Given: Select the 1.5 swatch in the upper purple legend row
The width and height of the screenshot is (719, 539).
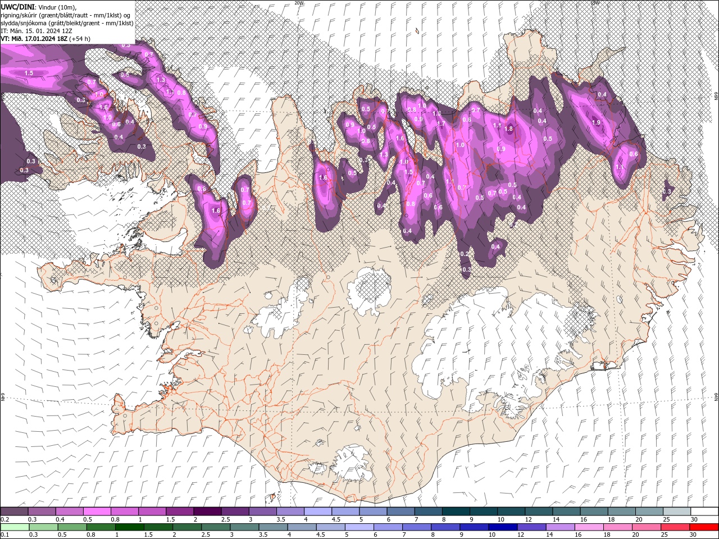Looking at the screenshot, I should coord(179,511).
